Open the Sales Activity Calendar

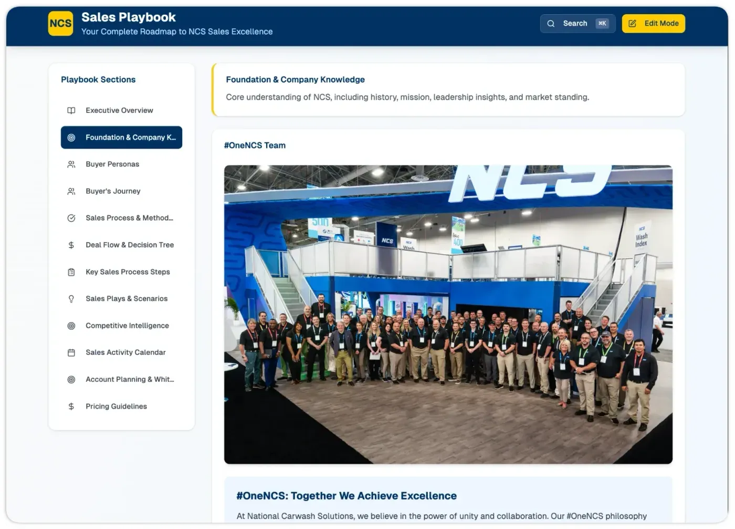(x=121, y=352)
